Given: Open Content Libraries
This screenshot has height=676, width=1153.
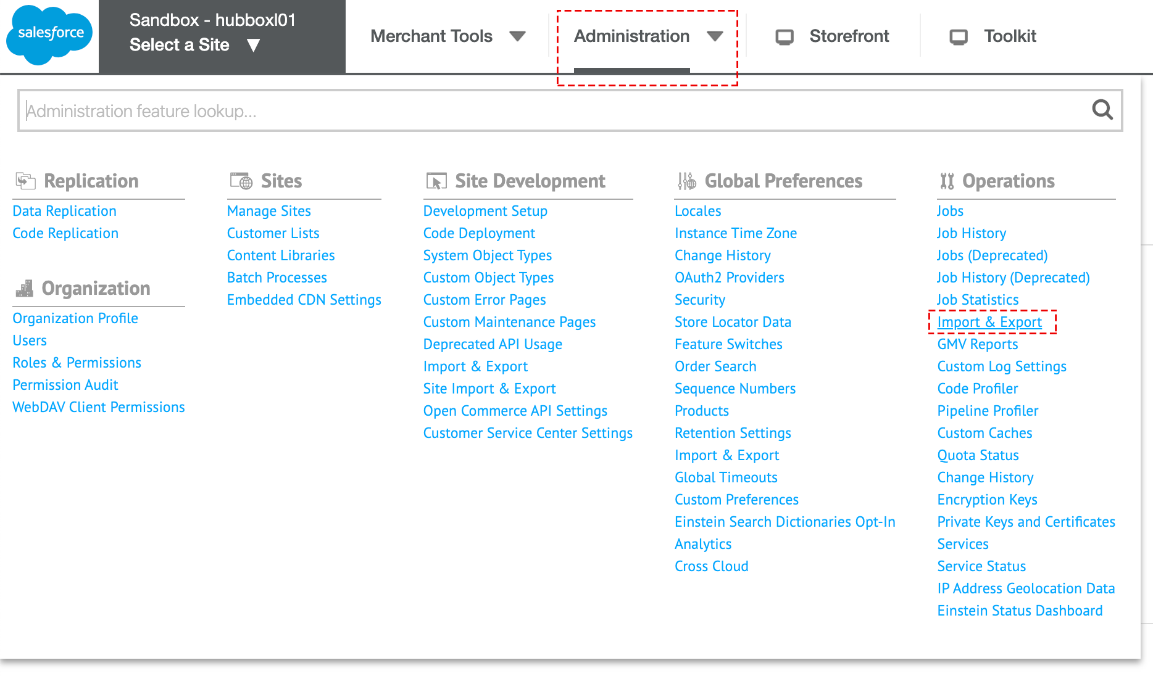Looking at the screenshot, I should click(x=281, y=255).
